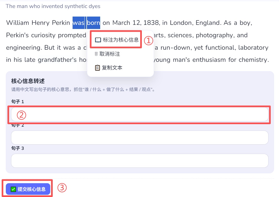
Task: Focus the 句子 2 input field
Action: [140, 138]
